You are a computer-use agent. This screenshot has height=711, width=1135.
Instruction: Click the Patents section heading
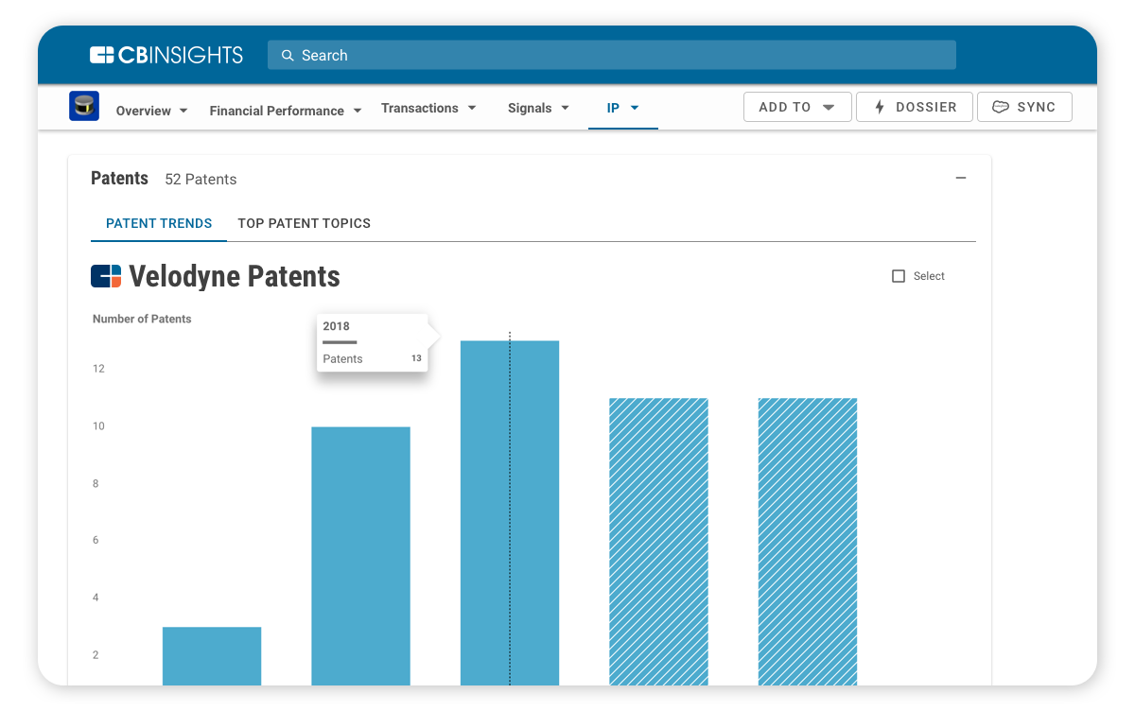click(119, 178)
